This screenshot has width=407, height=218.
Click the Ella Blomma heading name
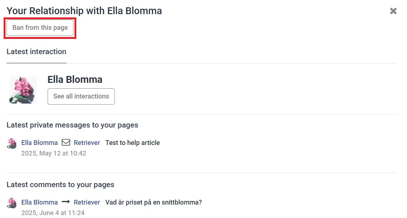75,80
